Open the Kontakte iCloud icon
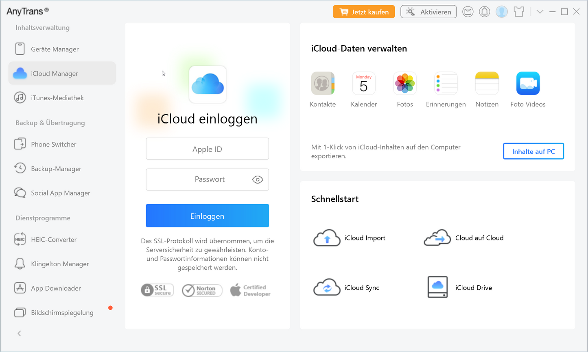 tap(323, 84)
